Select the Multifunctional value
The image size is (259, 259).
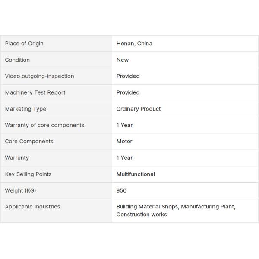136,174
